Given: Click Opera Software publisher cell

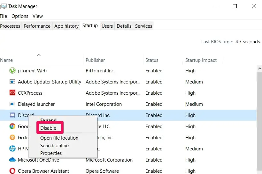Looking at the screenshot, I should [102, 171].
